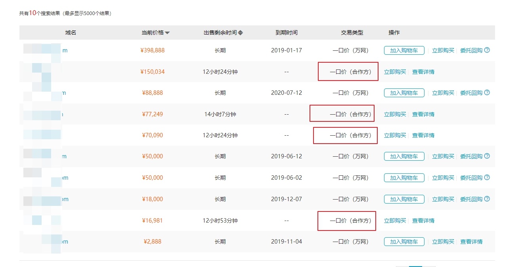This screenshot has width=520, height=267.
Task: Click 加入购物车 in the ¥88,888 row
Action: [404, 93]
